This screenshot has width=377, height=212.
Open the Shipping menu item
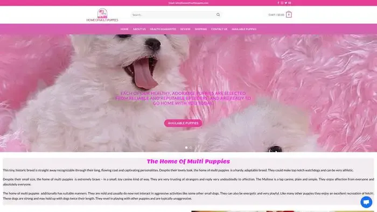pyautogui.click(x=201, y=29)
